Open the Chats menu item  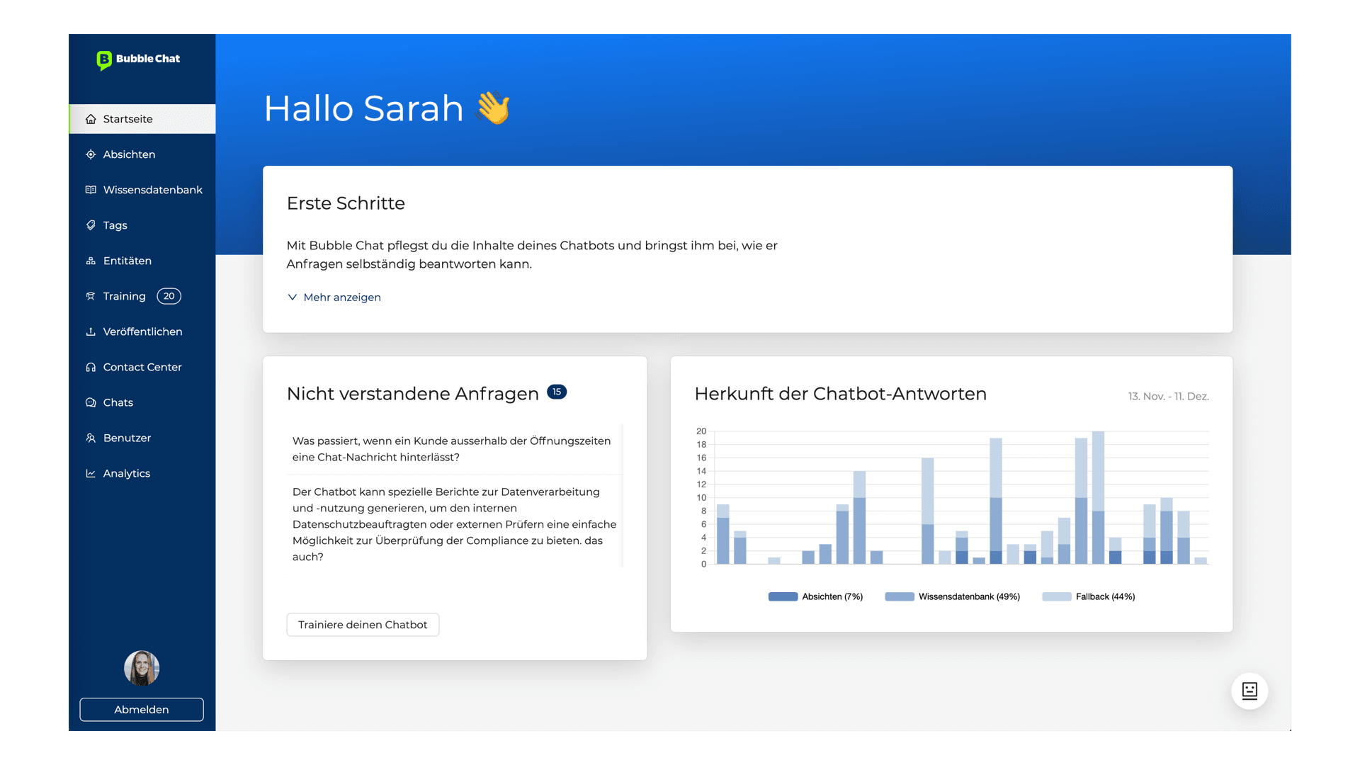coord(118,402)
